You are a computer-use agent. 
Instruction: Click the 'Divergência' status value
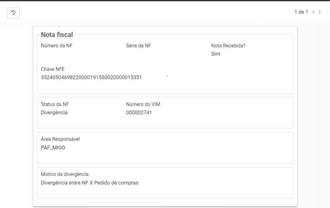pos(54,112)
